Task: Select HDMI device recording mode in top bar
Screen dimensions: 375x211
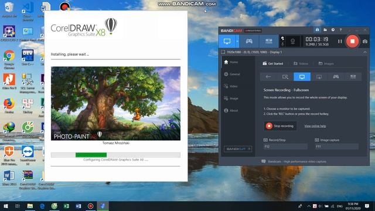Action: click(268, 41)
